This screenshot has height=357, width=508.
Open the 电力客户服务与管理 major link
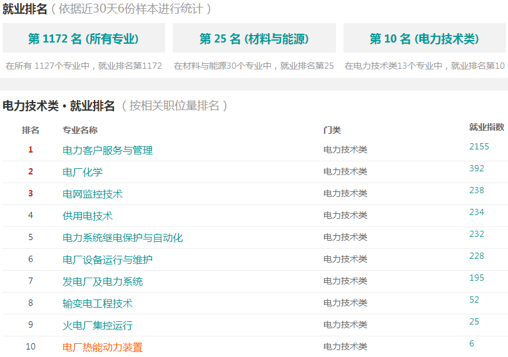108,150
